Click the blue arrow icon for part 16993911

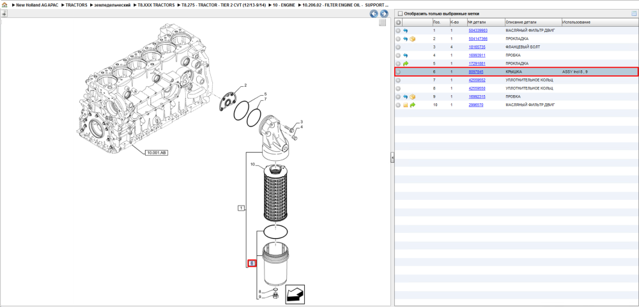click(x=406, y=56)
